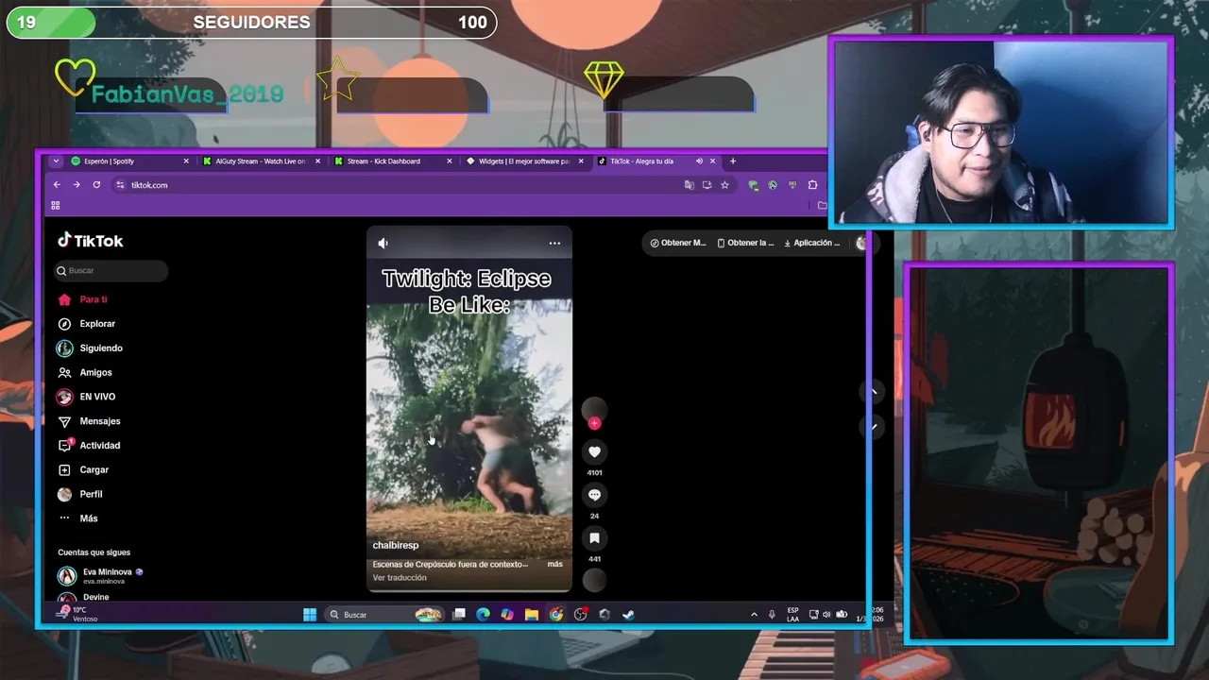Screen dimensions: 1209x680
Task: Click the Windows taskbar Buscar search box
Action: [x=384, y=615]
